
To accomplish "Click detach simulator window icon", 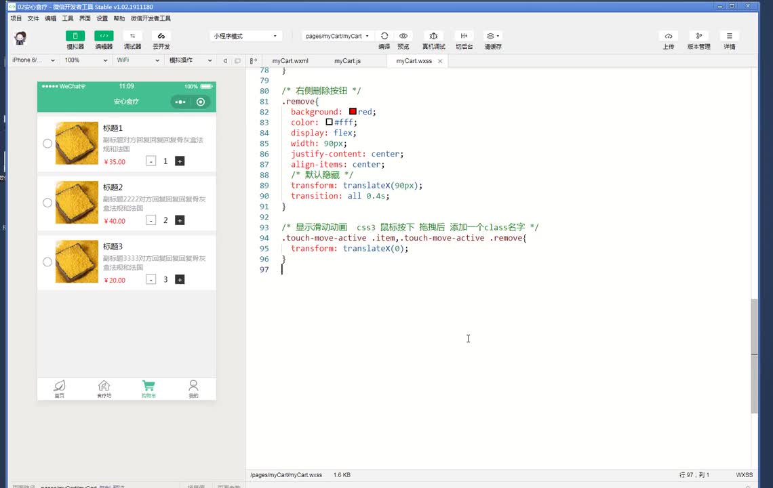I will (x=237, y=60).
